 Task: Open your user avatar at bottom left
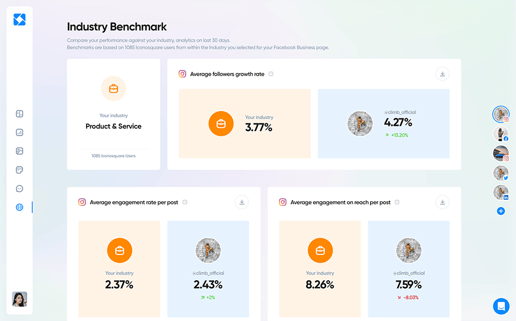[19, 299]
